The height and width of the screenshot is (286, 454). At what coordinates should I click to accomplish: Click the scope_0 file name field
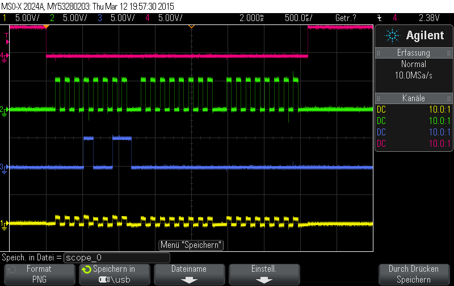tap(117, 258)
